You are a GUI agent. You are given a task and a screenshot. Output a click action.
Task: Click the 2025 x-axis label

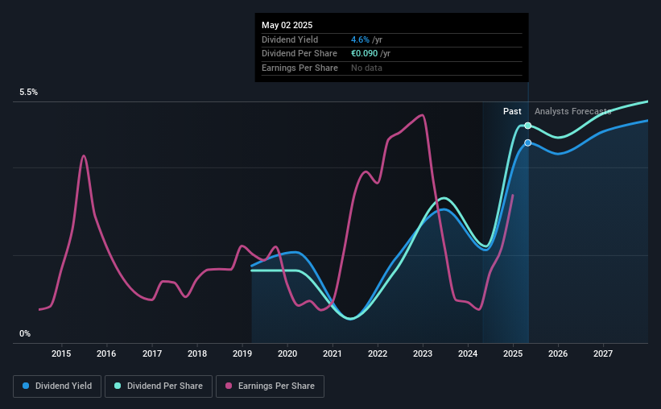[x=513, y=353]
